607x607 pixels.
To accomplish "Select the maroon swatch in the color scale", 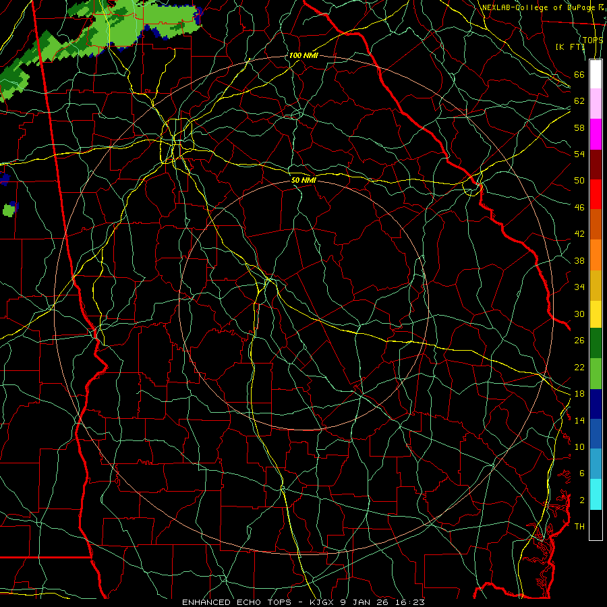I will pyautogui.click(x=596, y=164).
